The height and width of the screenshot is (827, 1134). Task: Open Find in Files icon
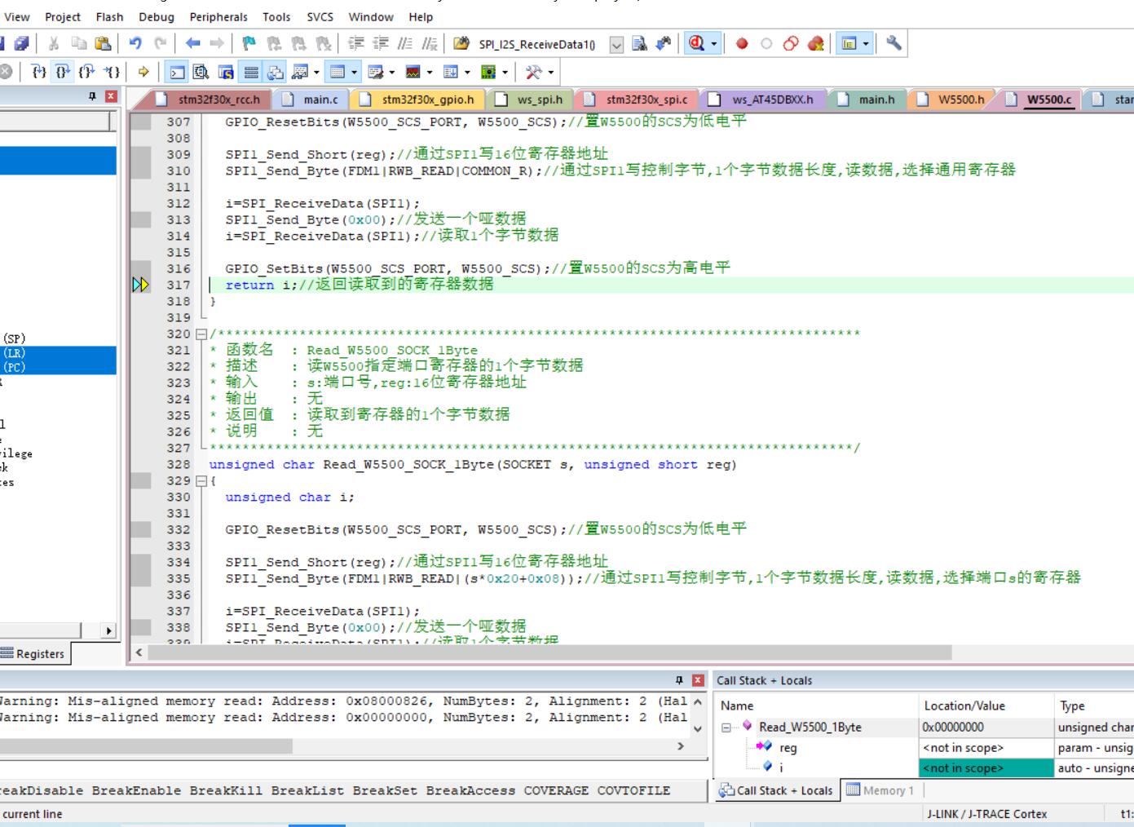point(461,44)
